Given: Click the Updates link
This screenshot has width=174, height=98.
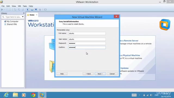Looking at the screenshot, I should pos(124,68).
